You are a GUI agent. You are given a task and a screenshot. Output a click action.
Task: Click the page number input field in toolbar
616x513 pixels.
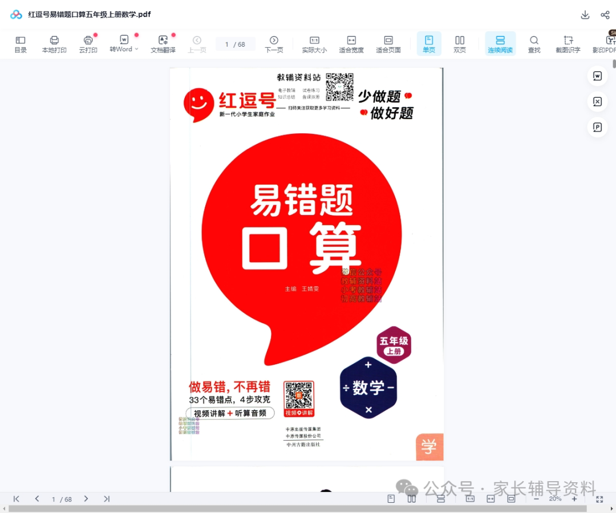pos(235,44)
